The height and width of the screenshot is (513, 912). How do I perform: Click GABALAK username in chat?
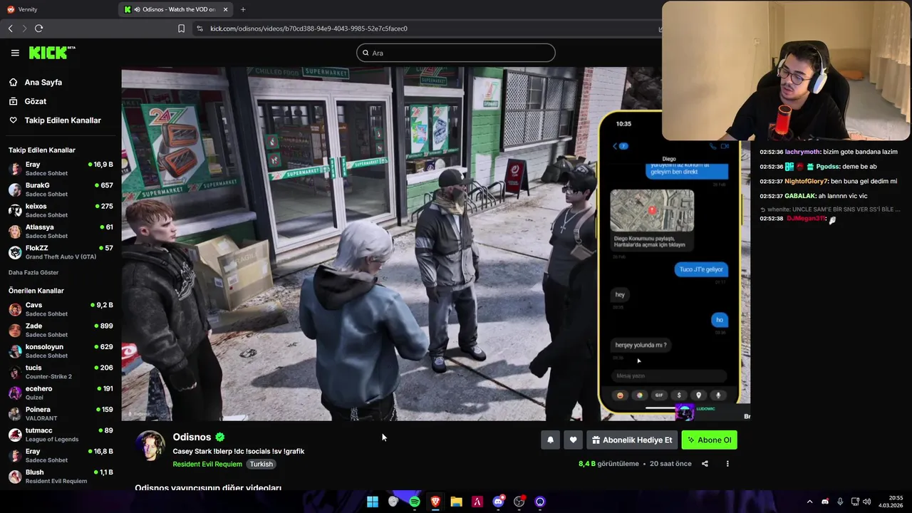point(800,196)
